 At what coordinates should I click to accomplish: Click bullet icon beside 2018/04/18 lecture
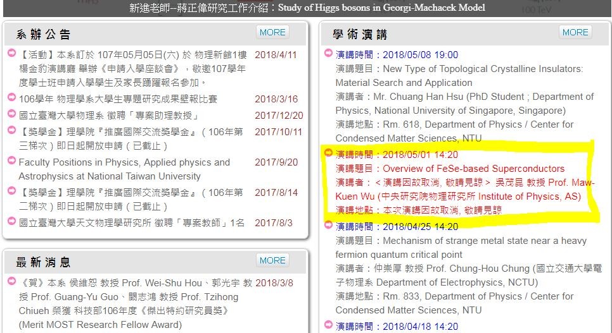click(x=328, y=325)
